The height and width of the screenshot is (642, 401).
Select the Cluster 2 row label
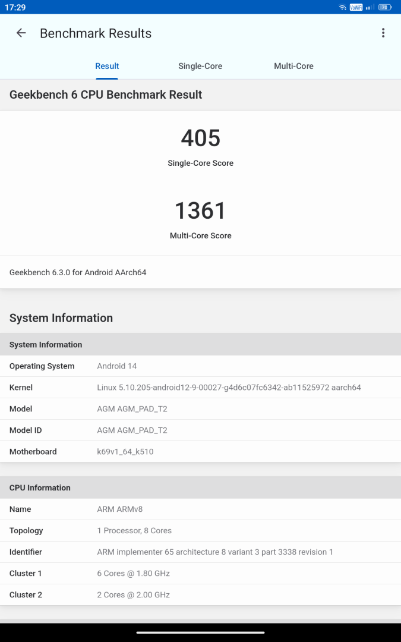point(26,594)
